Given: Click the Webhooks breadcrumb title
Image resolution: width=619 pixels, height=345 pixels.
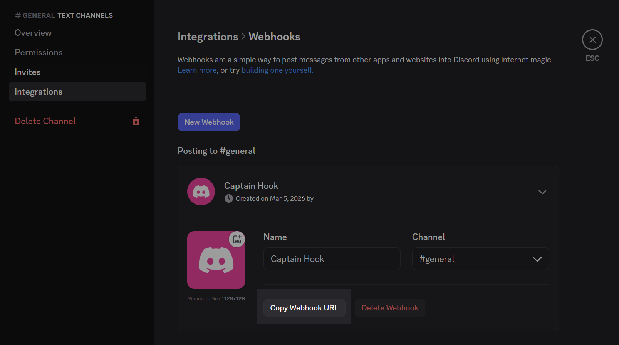Looking at the screenshot, I should pos(274,37).
